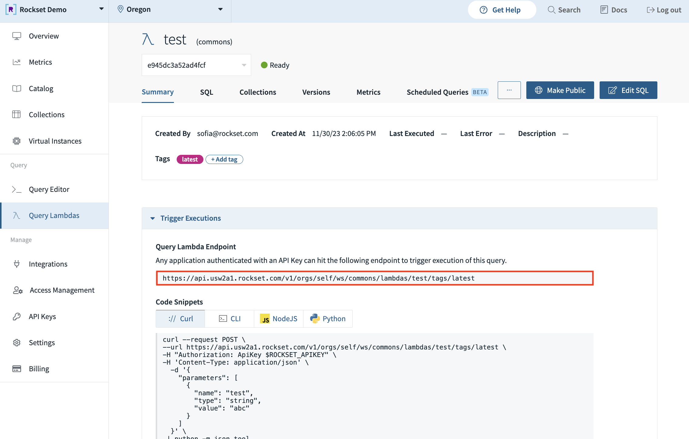The image size is (689, 439).
Task: Switch to the Versions tab
Action: [316, 92]
